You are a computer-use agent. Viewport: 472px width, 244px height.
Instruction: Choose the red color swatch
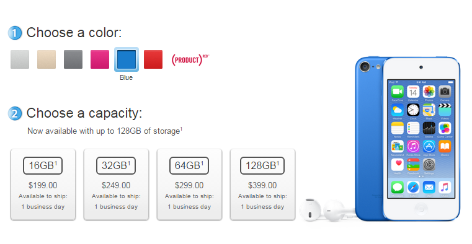pos(153,59)
